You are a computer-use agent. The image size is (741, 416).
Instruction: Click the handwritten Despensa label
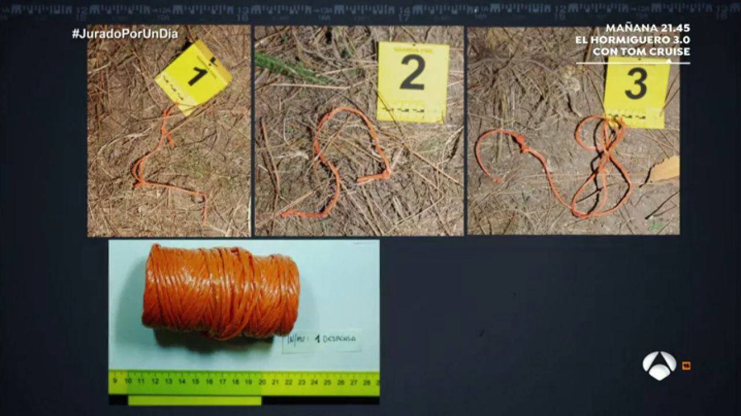[x=322, y=341]
